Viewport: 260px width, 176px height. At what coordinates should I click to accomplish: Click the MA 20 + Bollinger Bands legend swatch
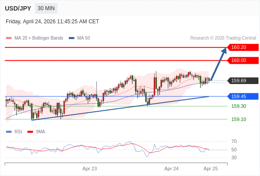click(9, 38)
